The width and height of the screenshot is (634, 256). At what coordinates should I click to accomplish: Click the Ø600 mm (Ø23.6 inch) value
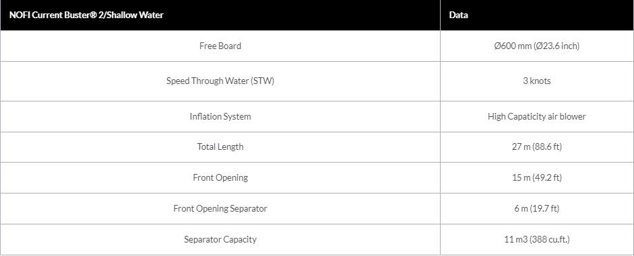(536, 46)
